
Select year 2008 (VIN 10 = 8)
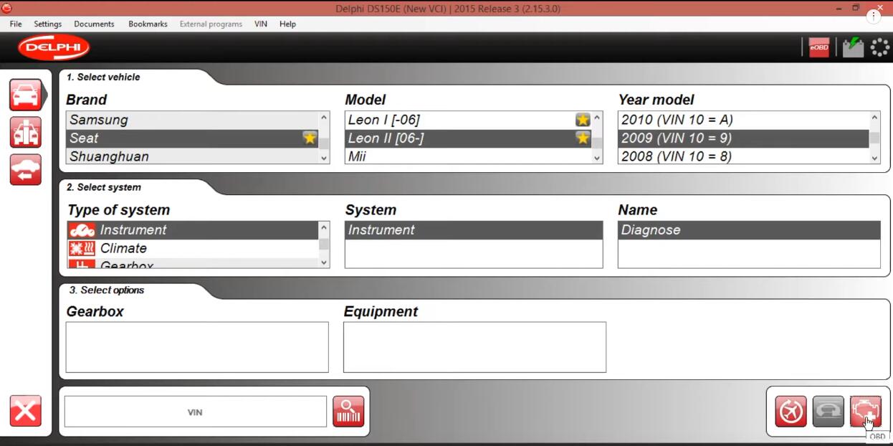point(744,156)
